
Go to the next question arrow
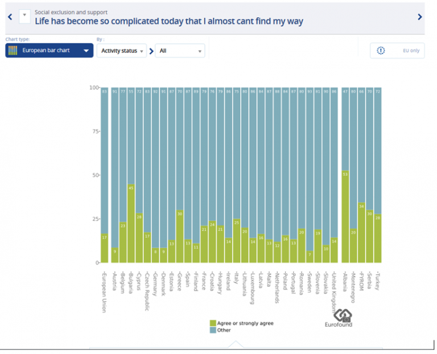(x=420, y=17)
